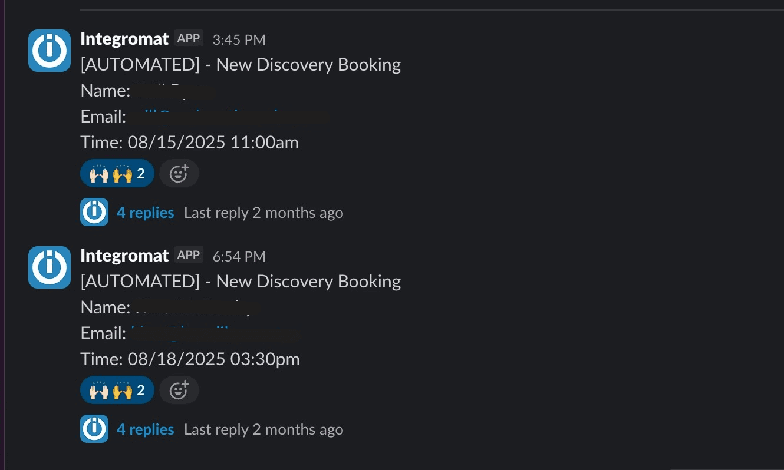Add a reaction to the 08/15/2025 booking message
Screen dimensions: 784x470
[x=179, y=174]
